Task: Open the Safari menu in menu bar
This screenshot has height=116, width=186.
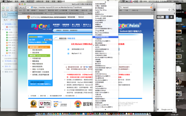Action: pyautogui.click(x=10, y=1)
